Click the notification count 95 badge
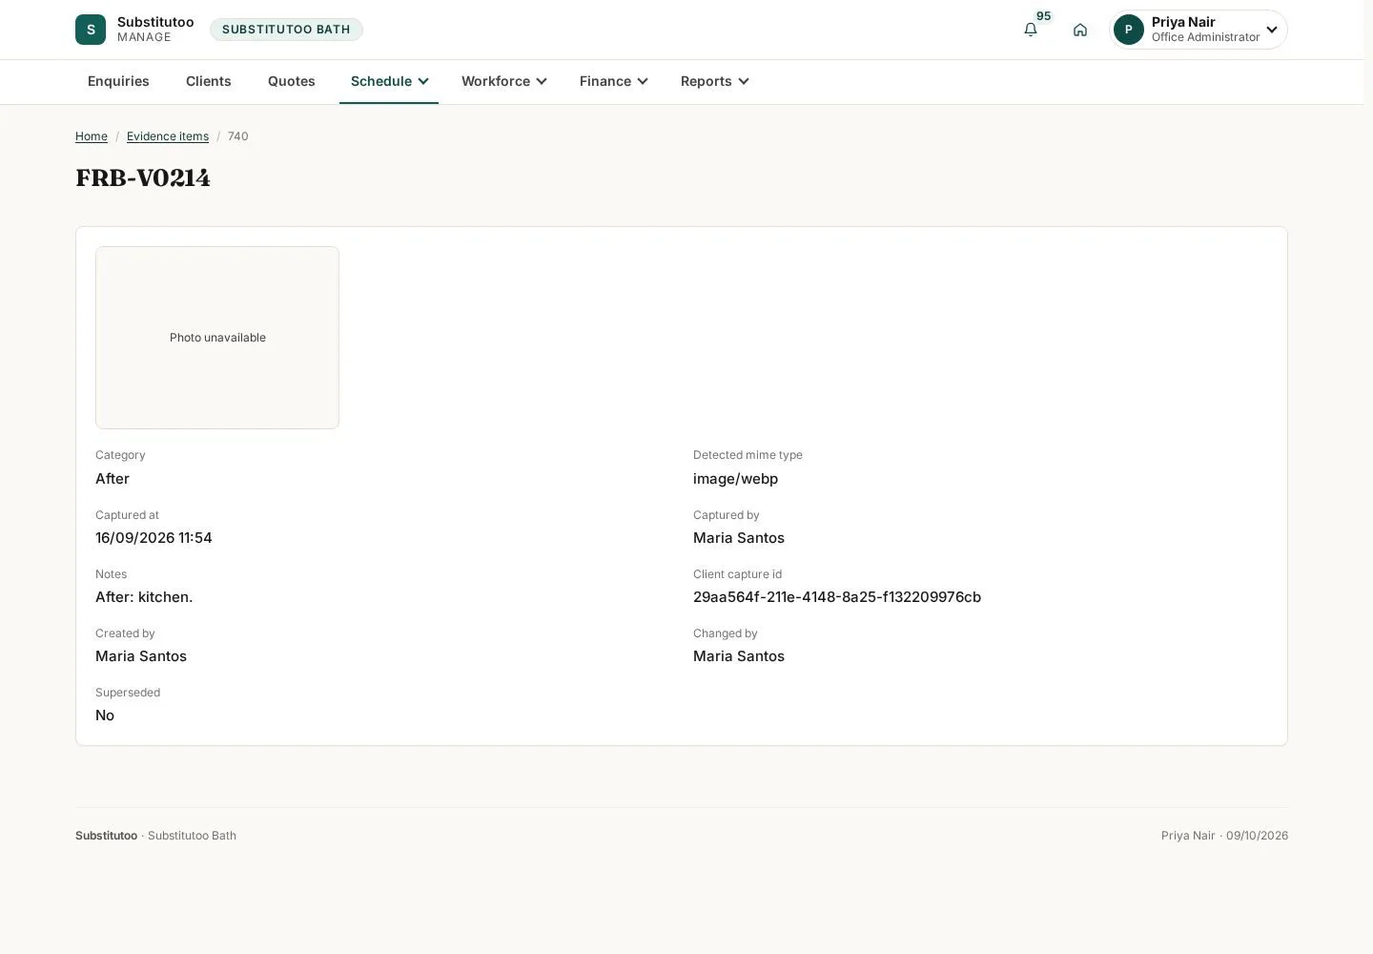The image size is (1373, 954). (1044, 16)
